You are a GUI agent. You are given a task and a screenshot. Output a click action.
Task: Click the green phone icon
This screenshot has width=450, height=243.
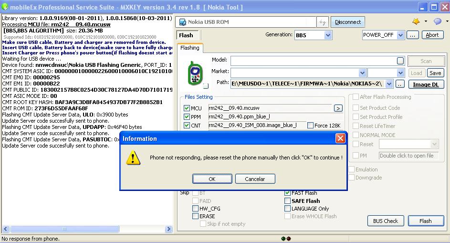click(x=195, y=73)
